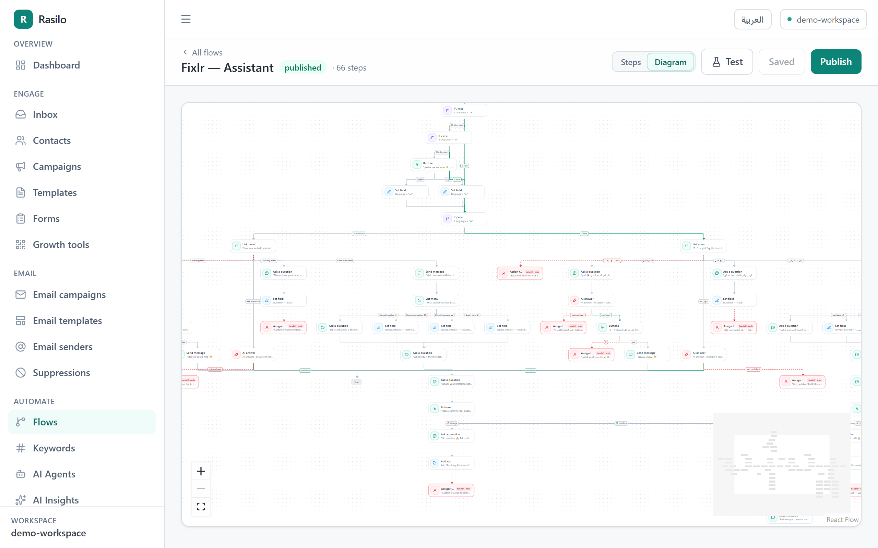Select Assign node "Customer wants to track"

[x=283, y=328]
